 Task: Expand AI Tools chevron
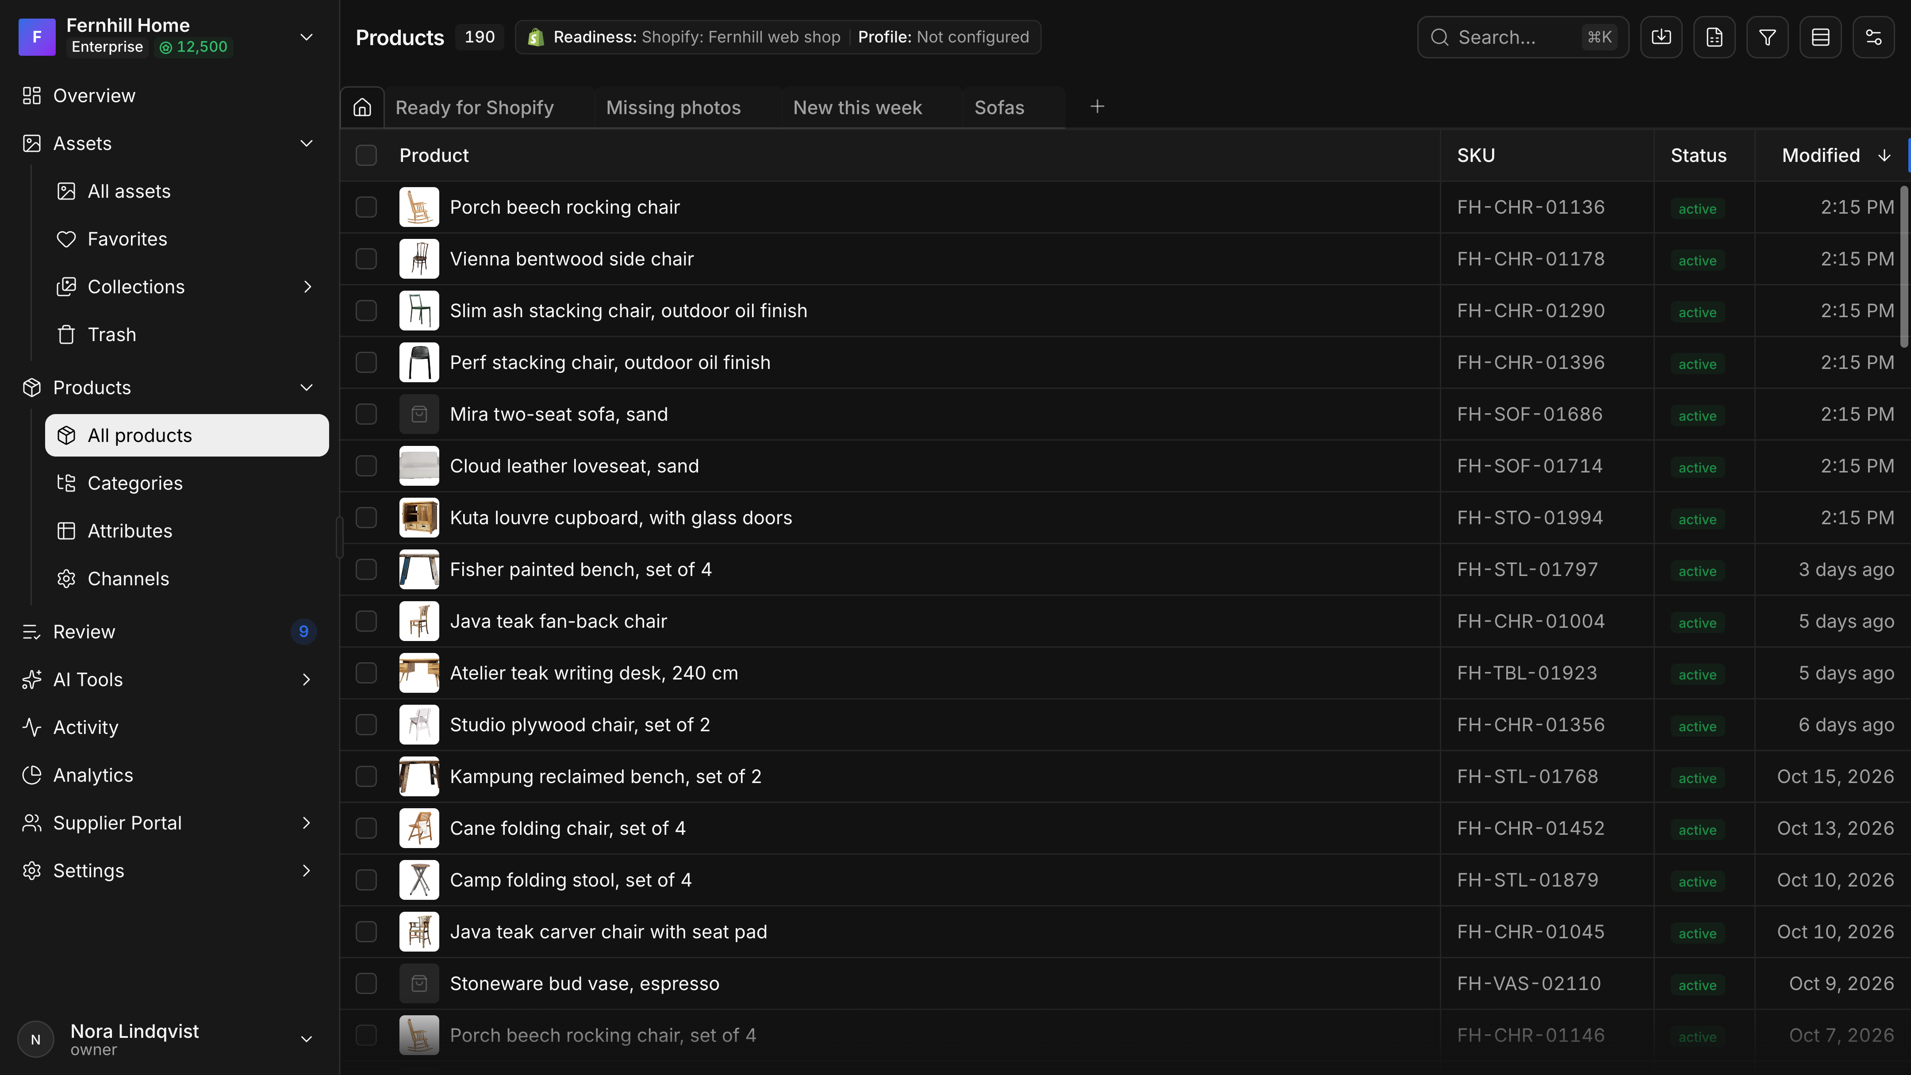pyautogui.click(x=307, y=680)
